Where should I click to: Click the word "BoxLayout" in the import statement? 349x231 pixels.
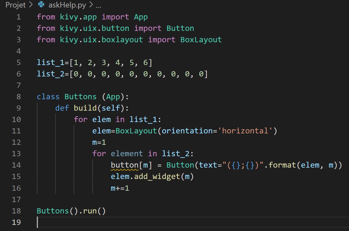pyautogui.click(x=201, y=39)
